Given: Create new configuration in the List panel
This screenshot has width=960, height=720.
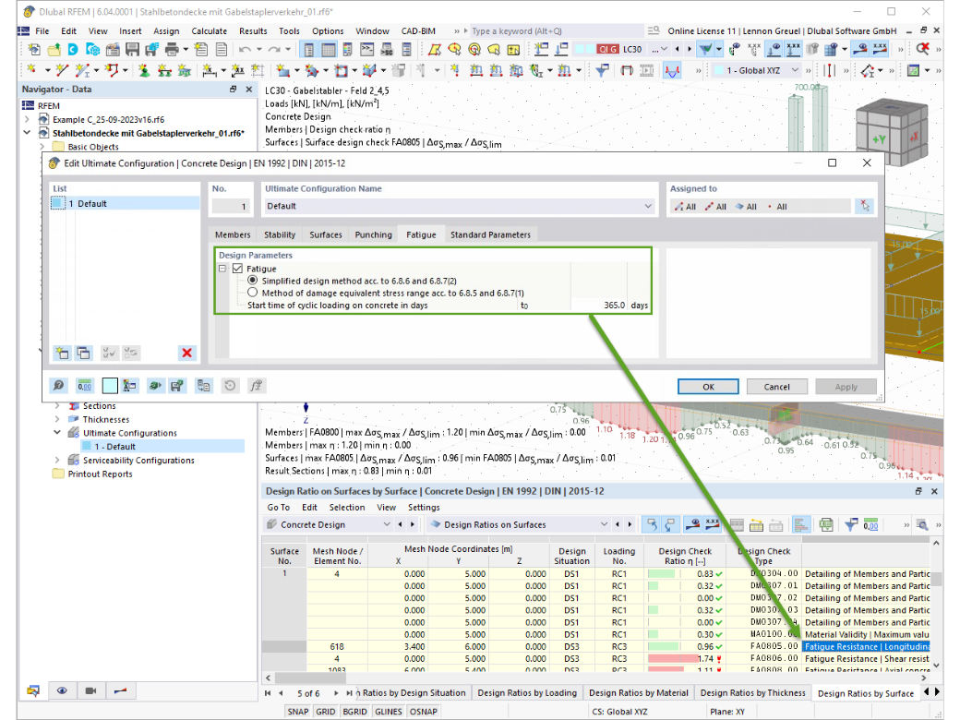Looking at the screenshot, I should point(63,353).
